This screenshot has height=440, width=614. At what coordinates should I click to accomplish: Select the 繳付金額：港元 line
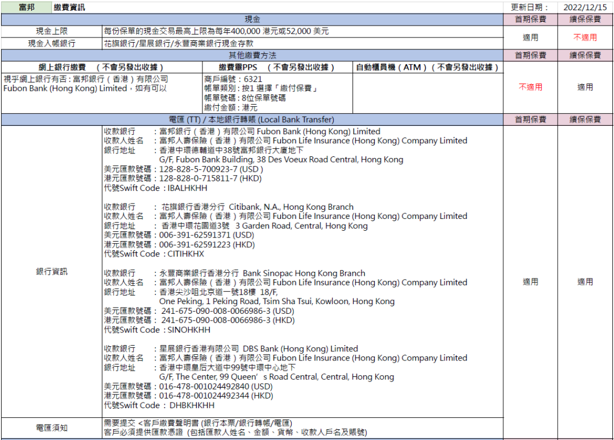tap(231, 107)
